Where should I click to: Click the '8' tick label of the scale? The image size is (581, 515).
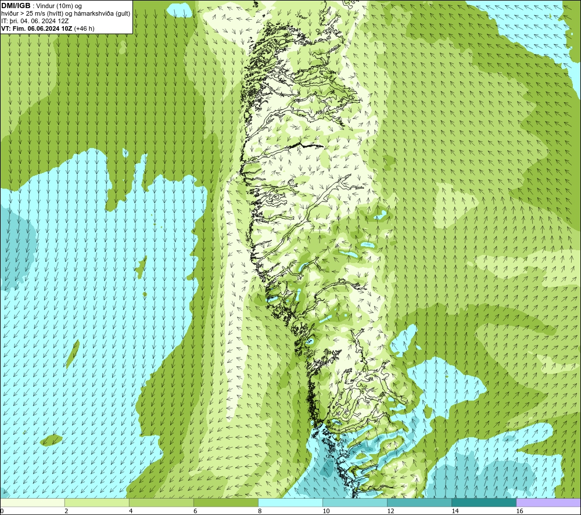coord(259,512)
